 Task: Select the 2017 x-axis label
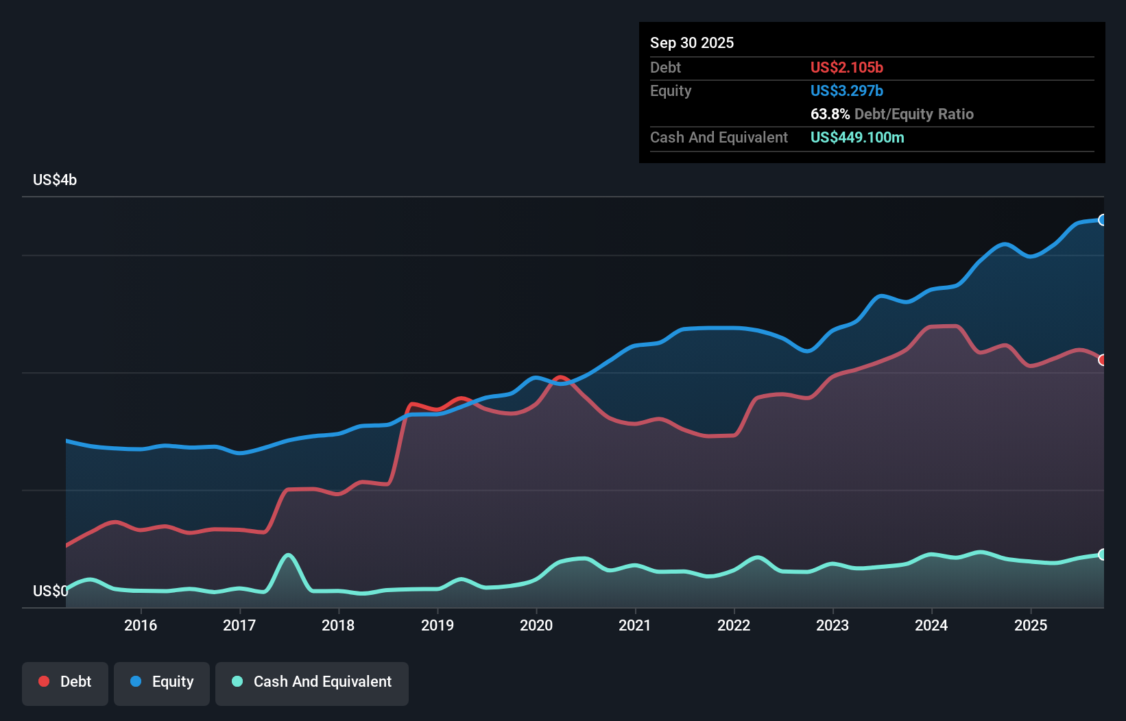click(x=239, y=625)
